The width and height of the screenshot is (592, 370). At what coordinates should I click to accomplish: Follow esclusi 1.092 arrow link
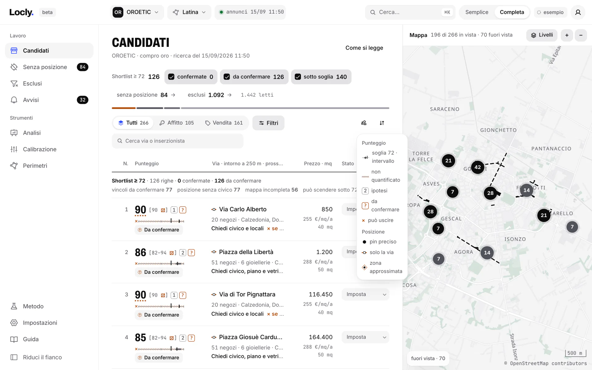(210, 95)
